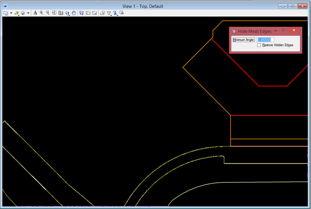
Task: Click the Hide Mesh Edges title text
Action: pyautogui.click(x=254, y=31)
